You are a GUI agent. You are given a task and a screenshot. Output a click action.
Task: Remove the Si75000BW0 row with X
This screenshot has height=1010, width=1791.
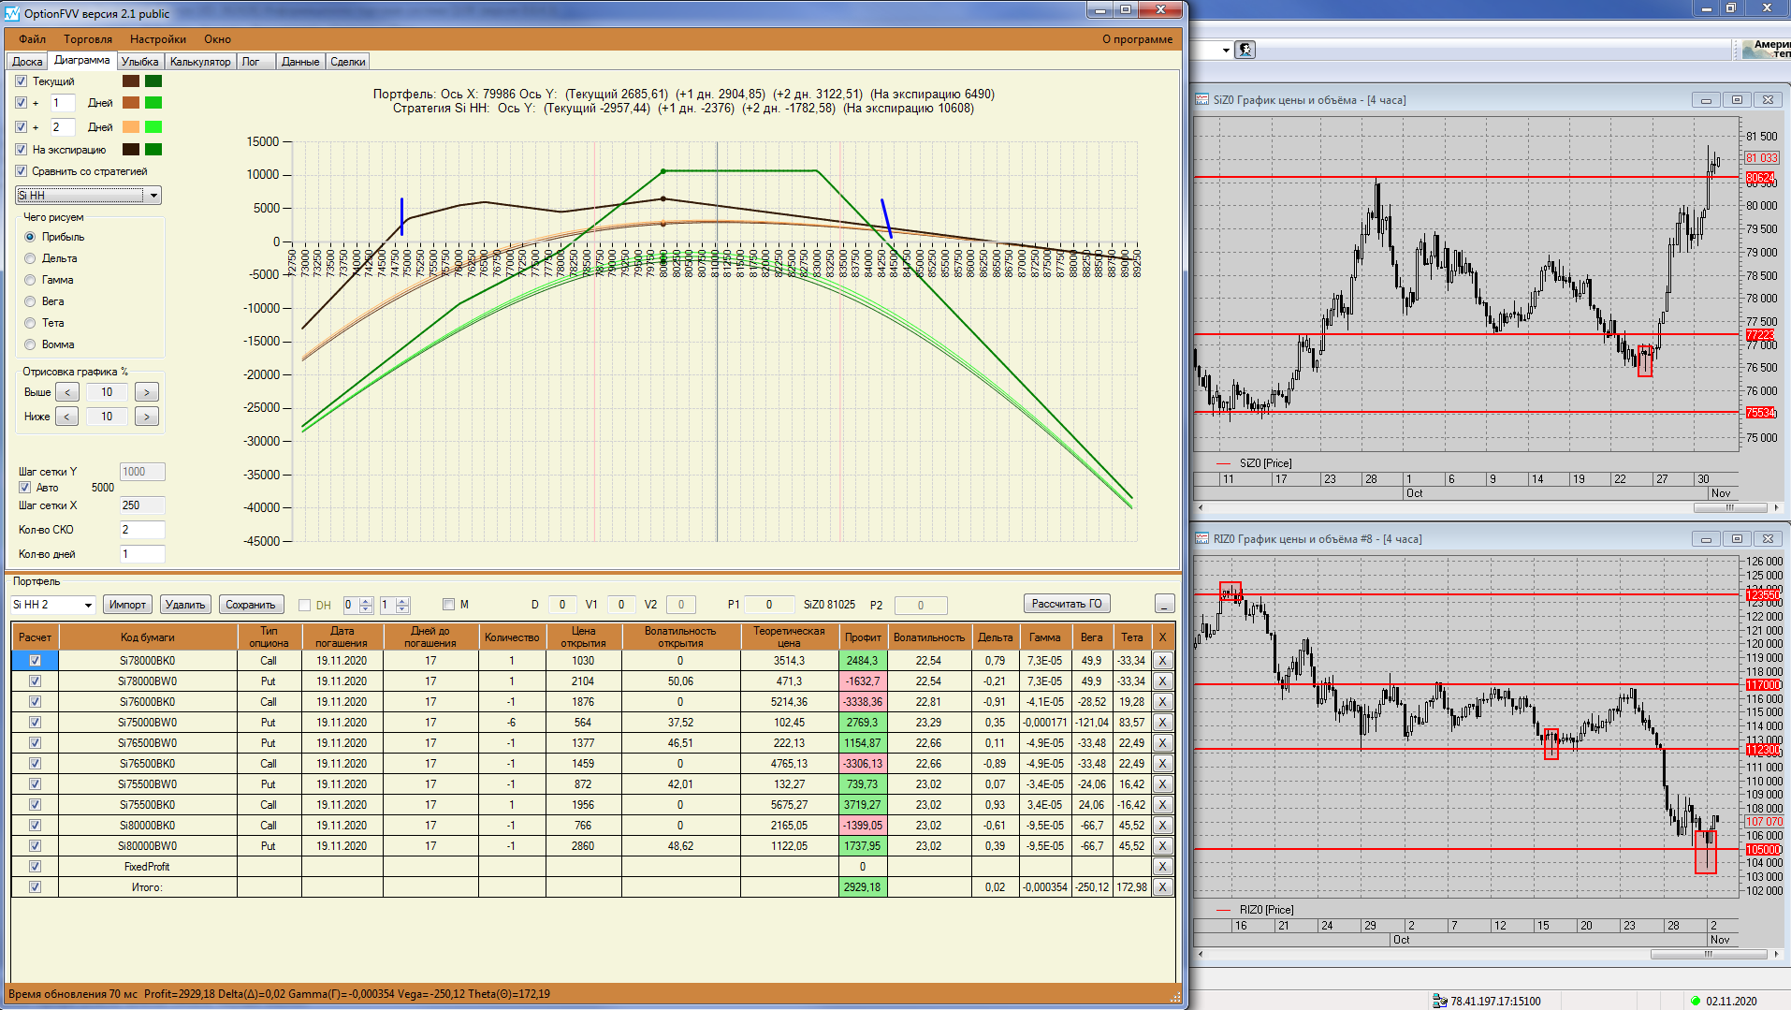(x=1162, y=723)
